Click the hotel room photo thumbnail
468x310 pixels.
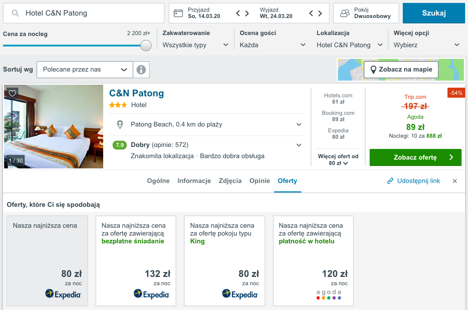pyautogui.click(x=54, y=127)
